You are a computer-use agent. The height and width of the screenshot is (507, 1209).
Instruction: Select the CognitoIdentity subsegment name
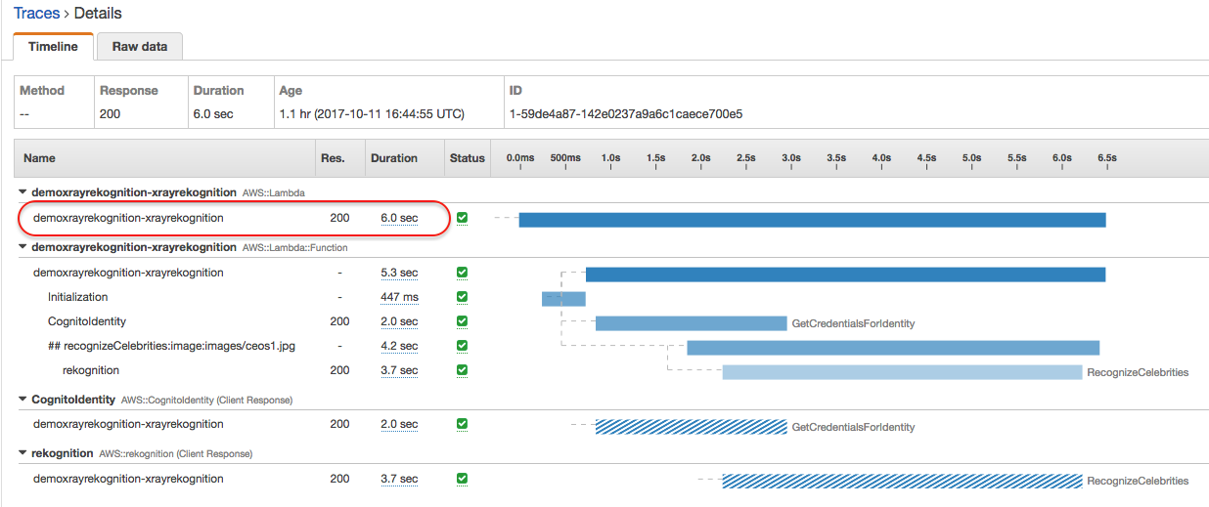pos(87,321)
